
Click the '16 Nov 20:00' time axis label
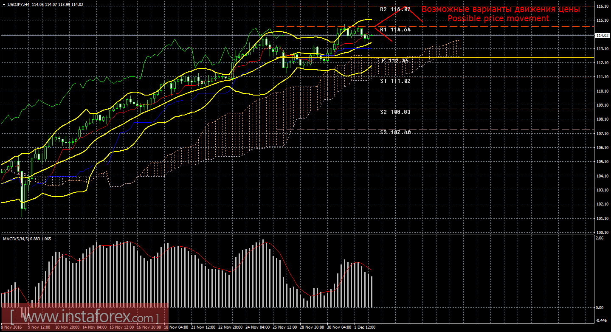coord(149,327)
